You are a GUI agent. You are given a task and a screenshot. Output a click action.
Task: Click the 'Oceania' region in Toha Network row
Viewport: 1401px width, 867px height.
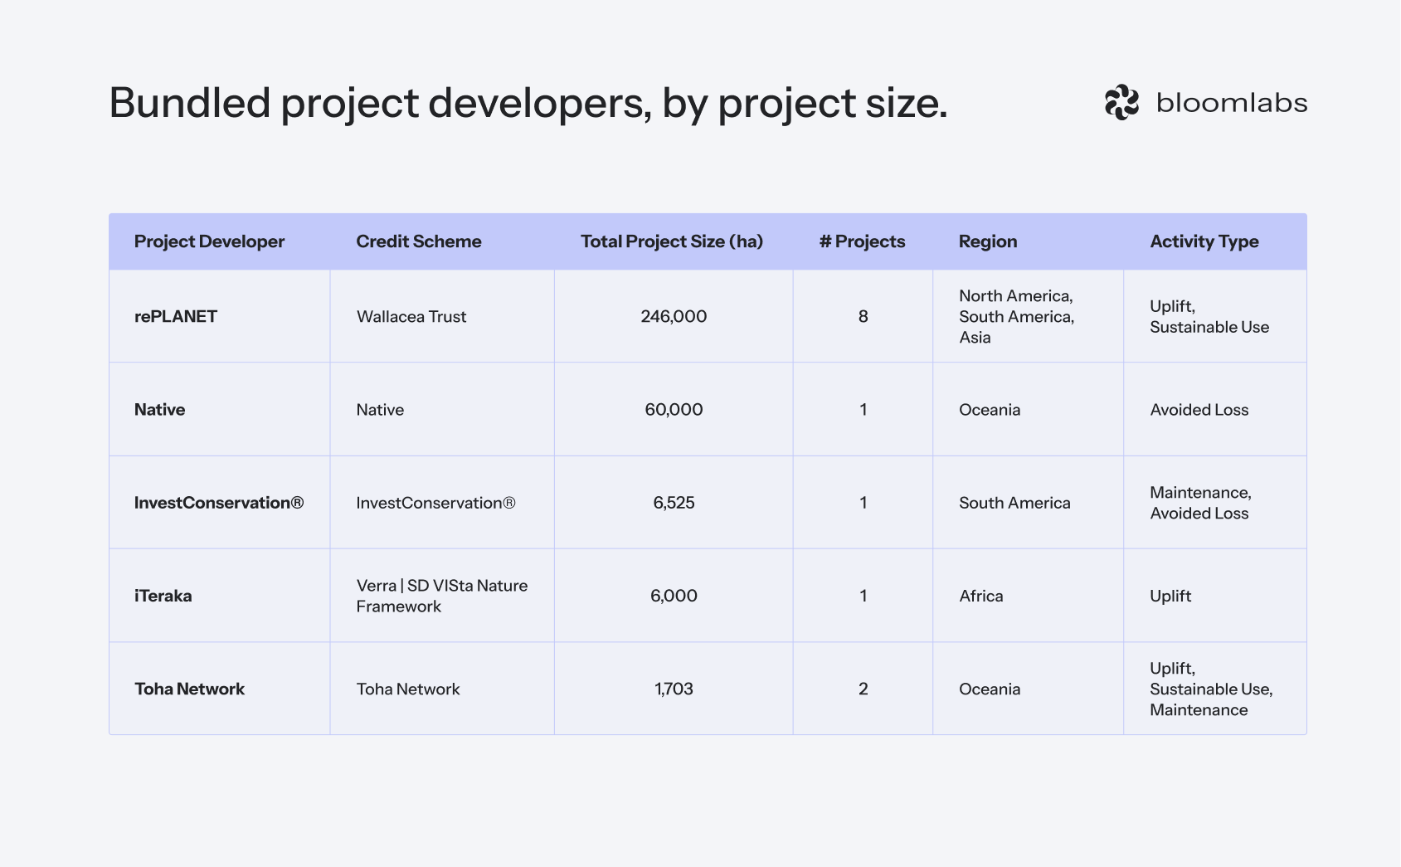coord(990,689)
